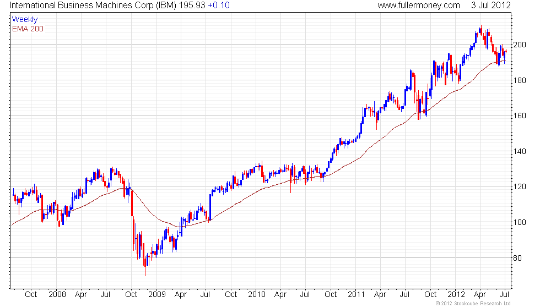
Task: Click the 100 price axis label
Action: point(520,222)
